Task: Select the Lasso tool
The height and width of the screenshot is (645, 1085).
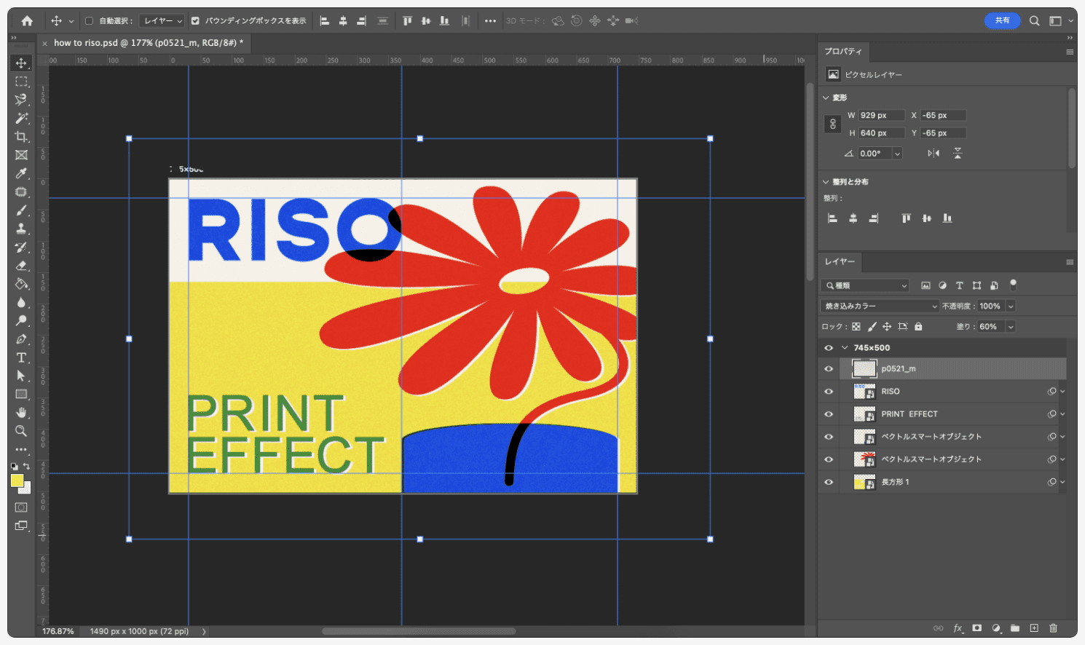Action: point(21,100)
